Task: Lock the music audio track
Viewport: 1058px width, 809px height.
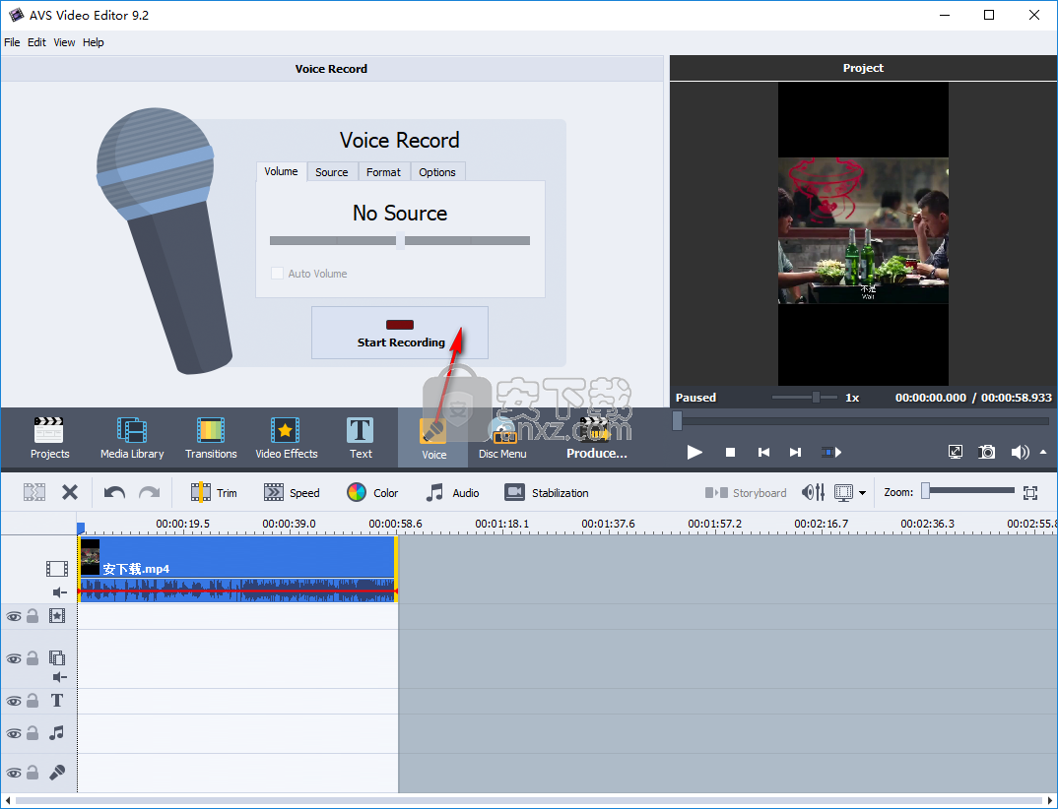Action: (x=33, y=733)
